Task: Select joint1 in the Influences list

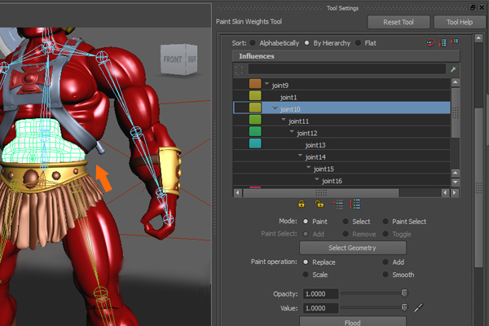Action: pyautogui.click(x=289, y=96)
